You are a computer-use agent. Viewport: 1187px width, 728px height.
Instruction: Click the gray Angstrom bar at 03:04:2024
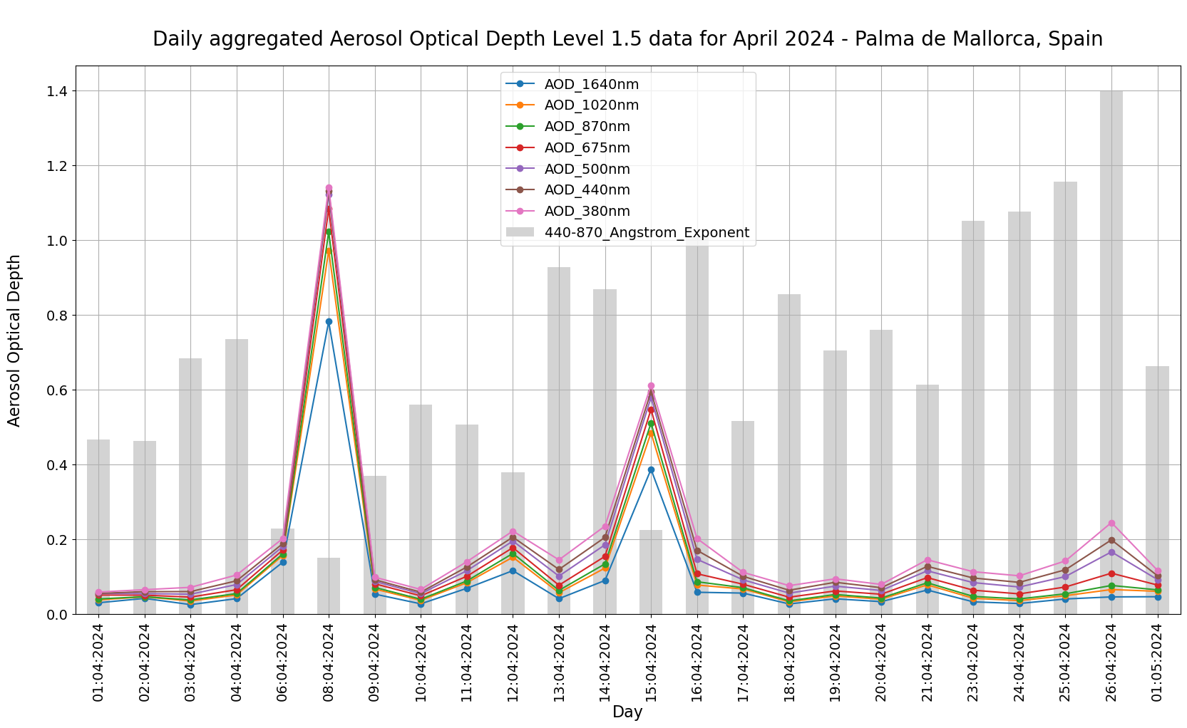190,486
